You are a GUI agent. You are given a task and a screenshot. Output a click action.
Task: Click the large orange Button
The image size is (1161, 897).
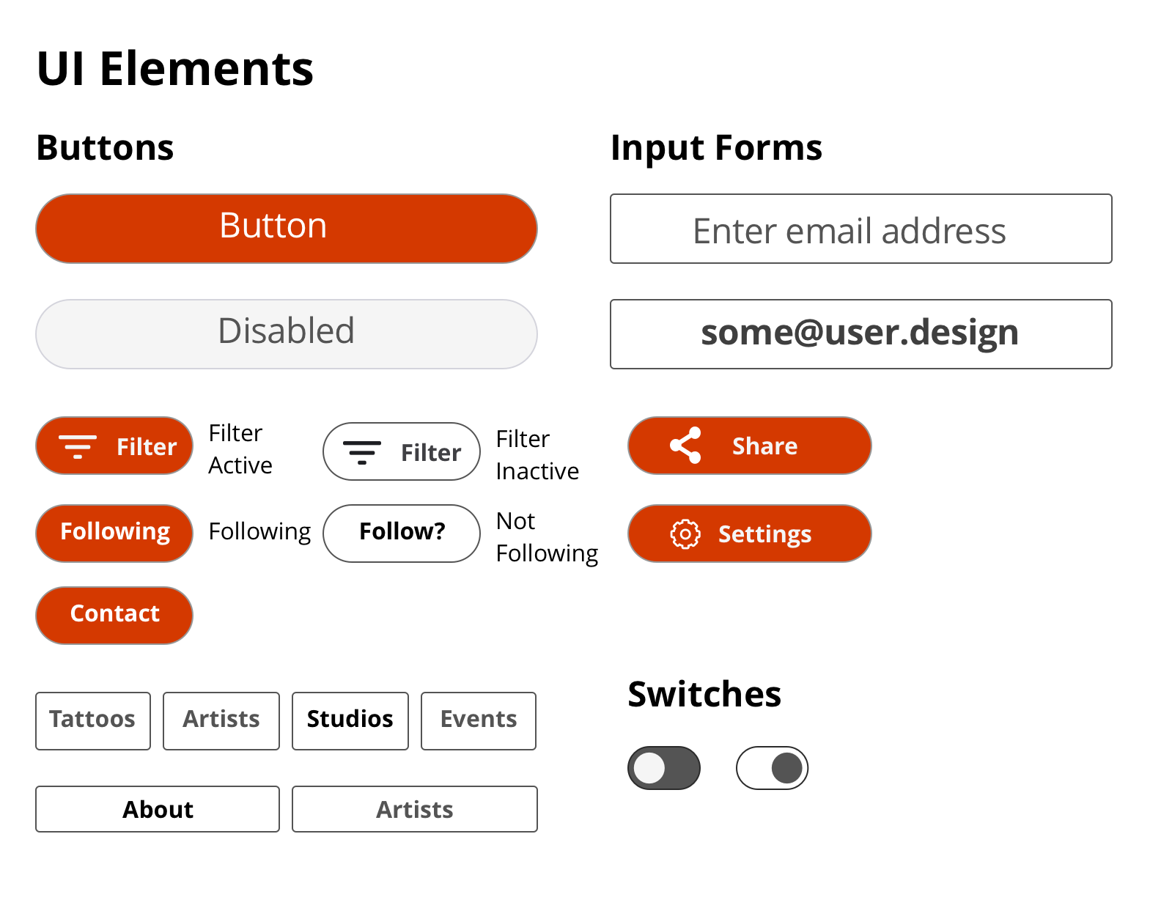[287, 229]
